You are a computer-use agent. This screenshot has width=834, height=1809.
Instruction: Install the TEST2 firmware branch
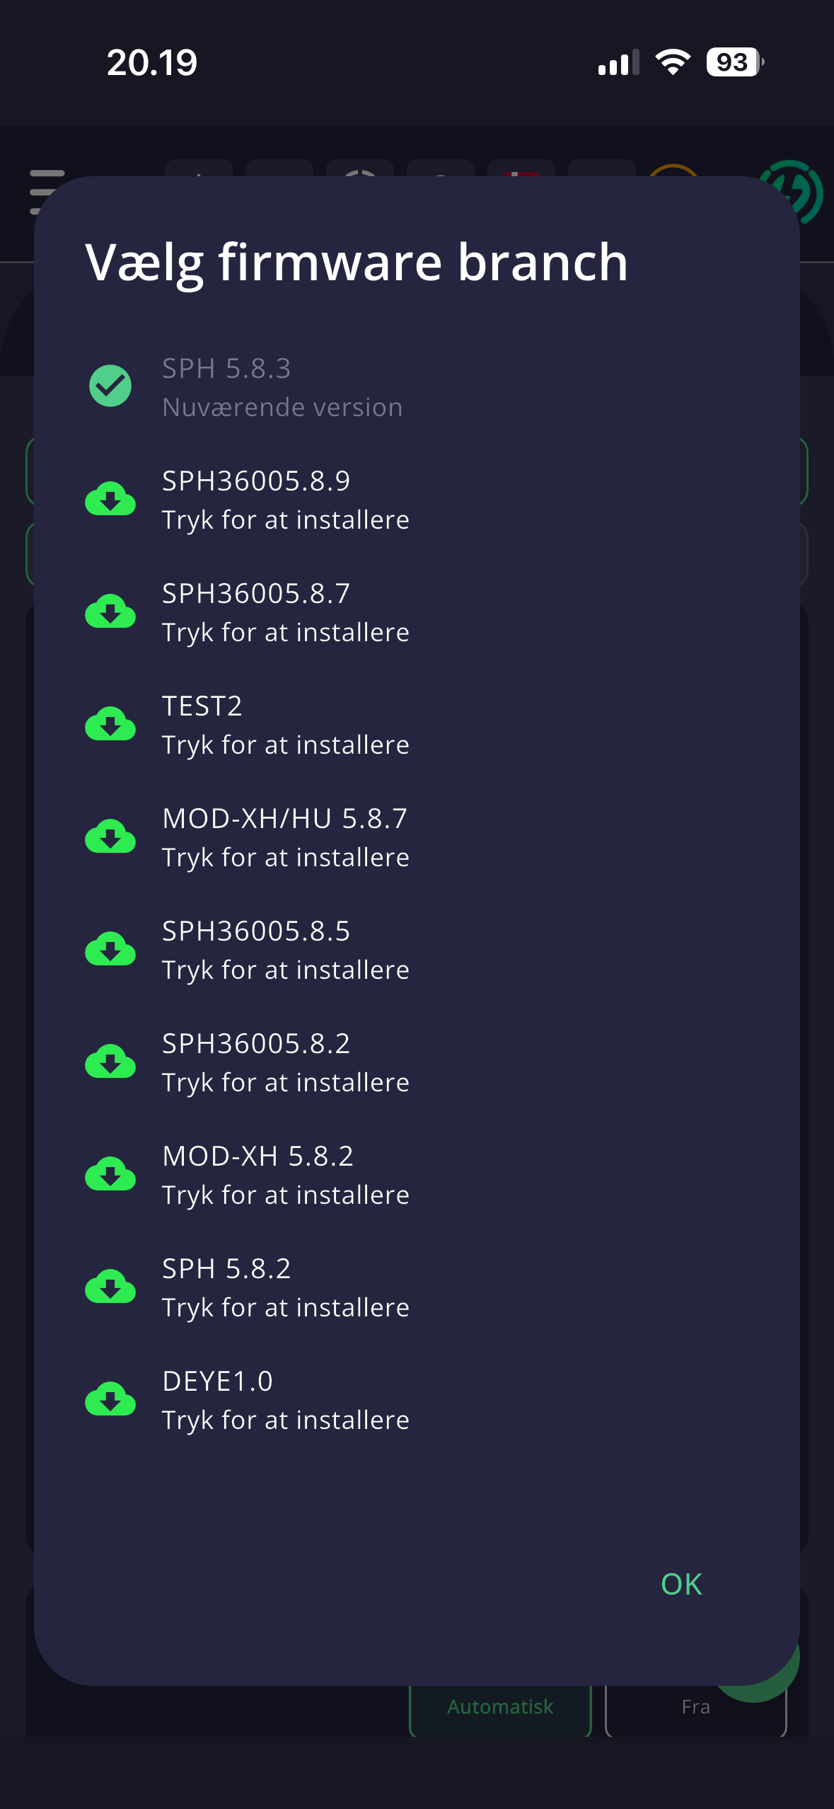417,725
